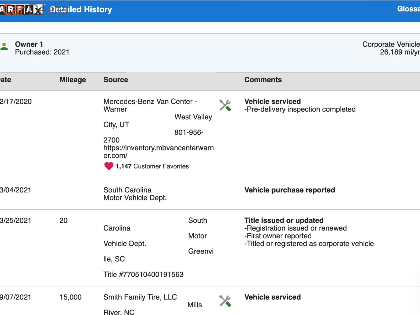
Task: Click the 1,147 Customer Favorites text
Action: [152, 166]
